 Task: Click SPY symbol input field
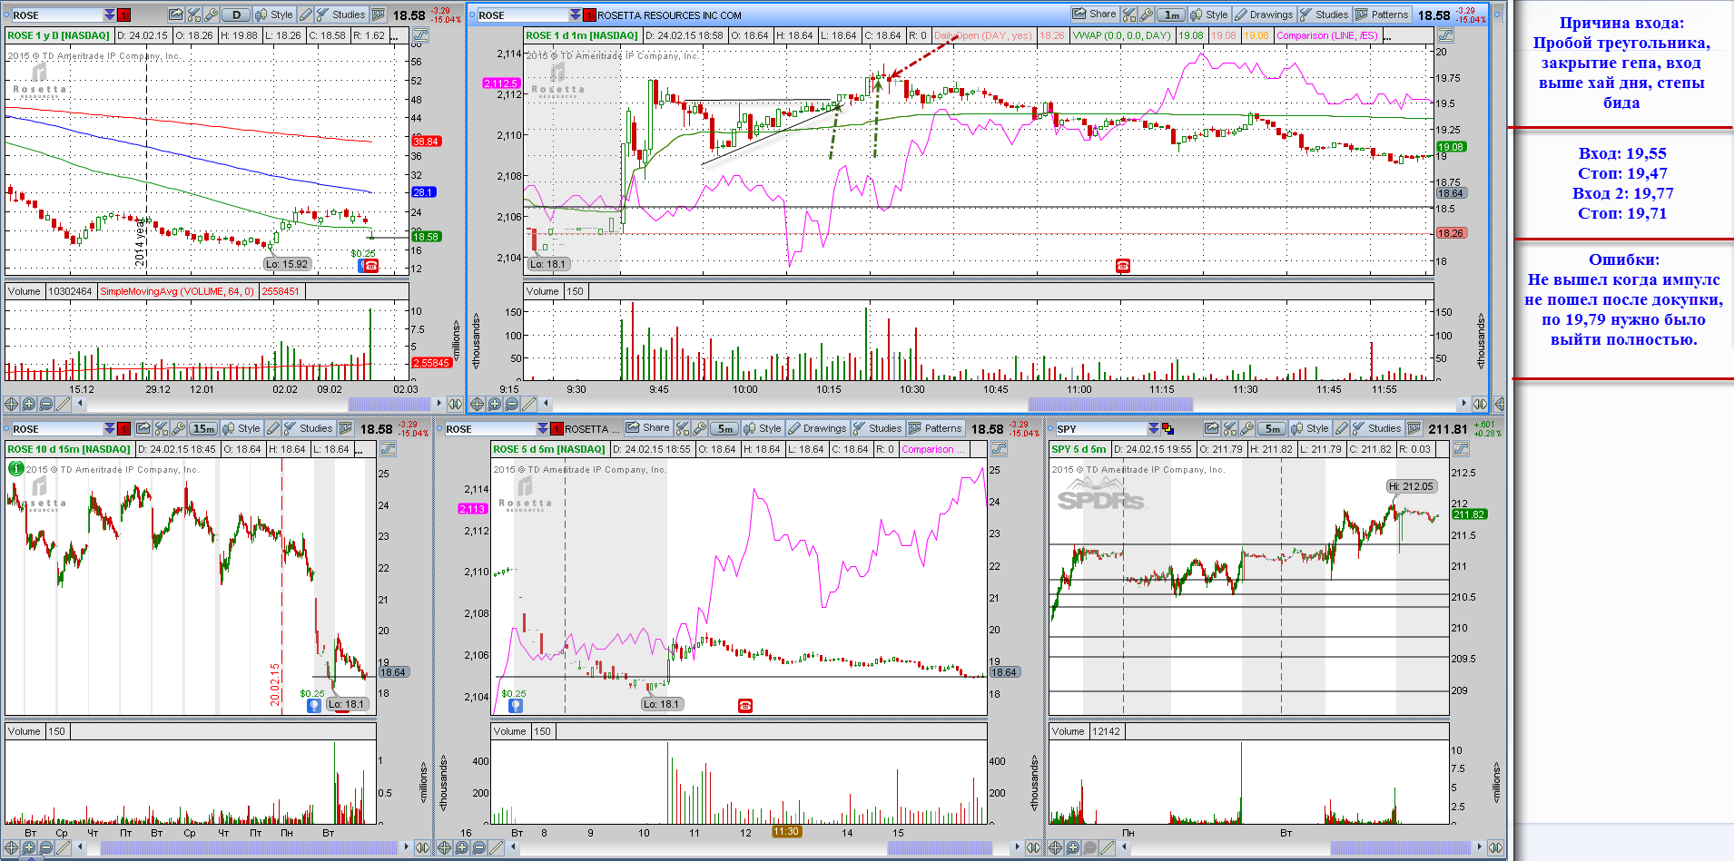coord(1100,429)
